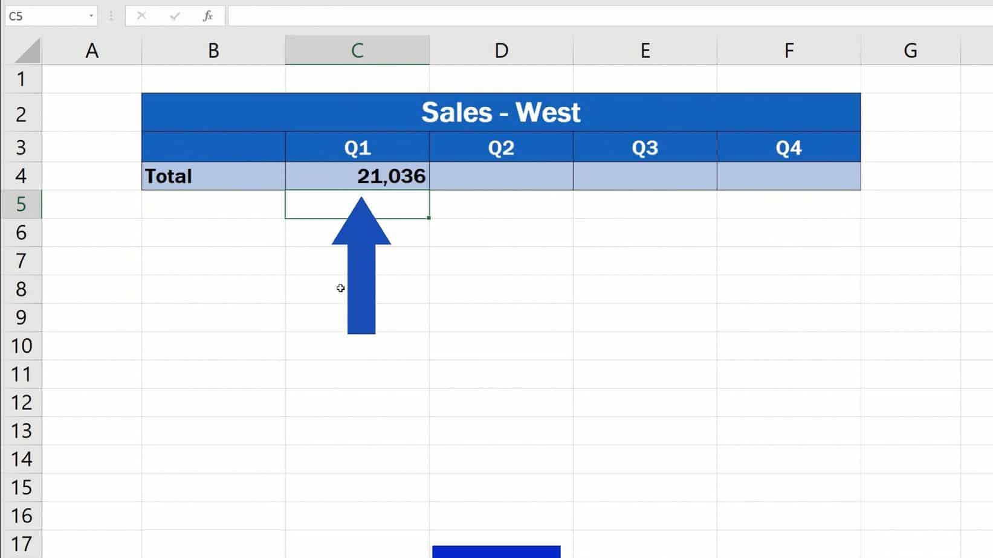Open the Name Box dropdown arrow
This screenshot has width=993, height=558.
[x=91, y=16]
